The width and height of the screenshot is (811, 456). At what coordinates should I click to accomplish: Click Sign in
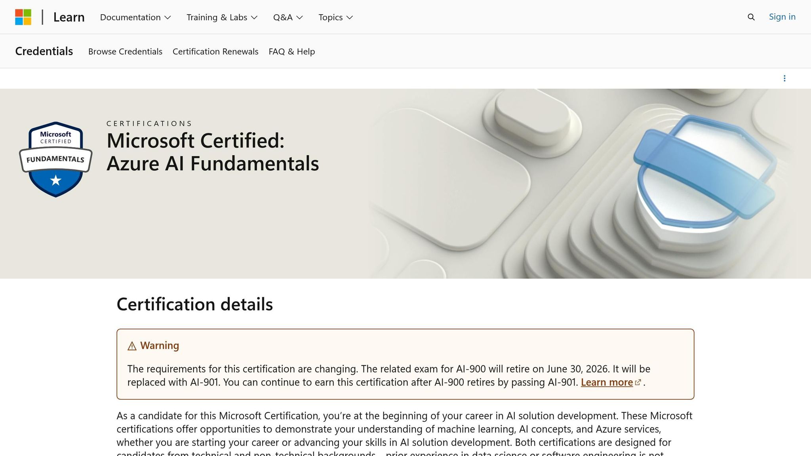tap(782, 17)
